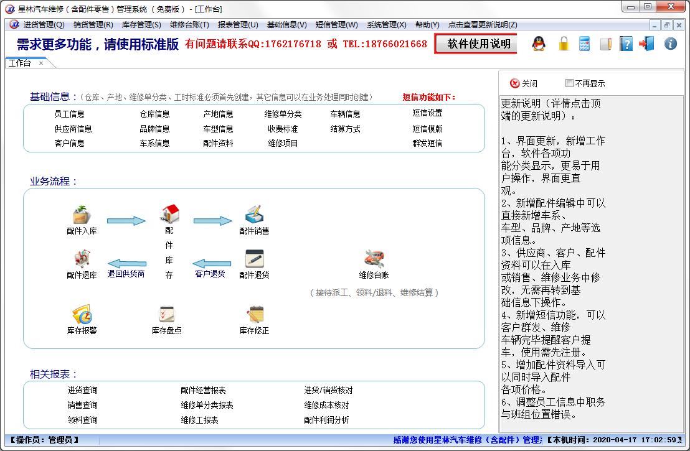The width and height of the screenshot is (690, 451).
Task: Open the question mark help icon
Action: pyautogui.click(x=626, y=44)
